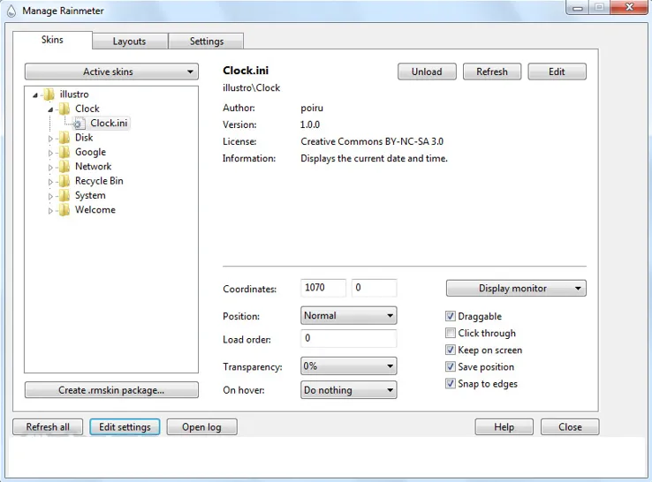Click the Edit button for the skin
This screenshot has width=652, height=482.
[x=557, y=72]
